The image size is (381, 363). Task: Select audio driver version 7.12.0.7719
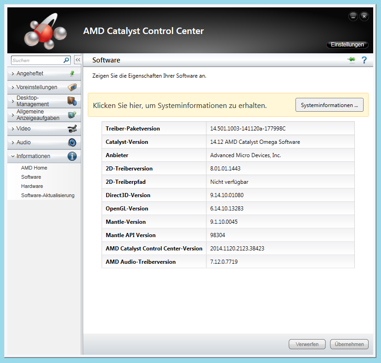(x=224, y=262)
